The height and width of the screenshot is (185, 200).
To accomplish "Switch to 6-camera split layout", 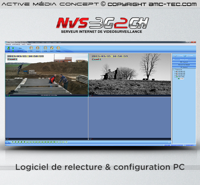I will 18,142.
